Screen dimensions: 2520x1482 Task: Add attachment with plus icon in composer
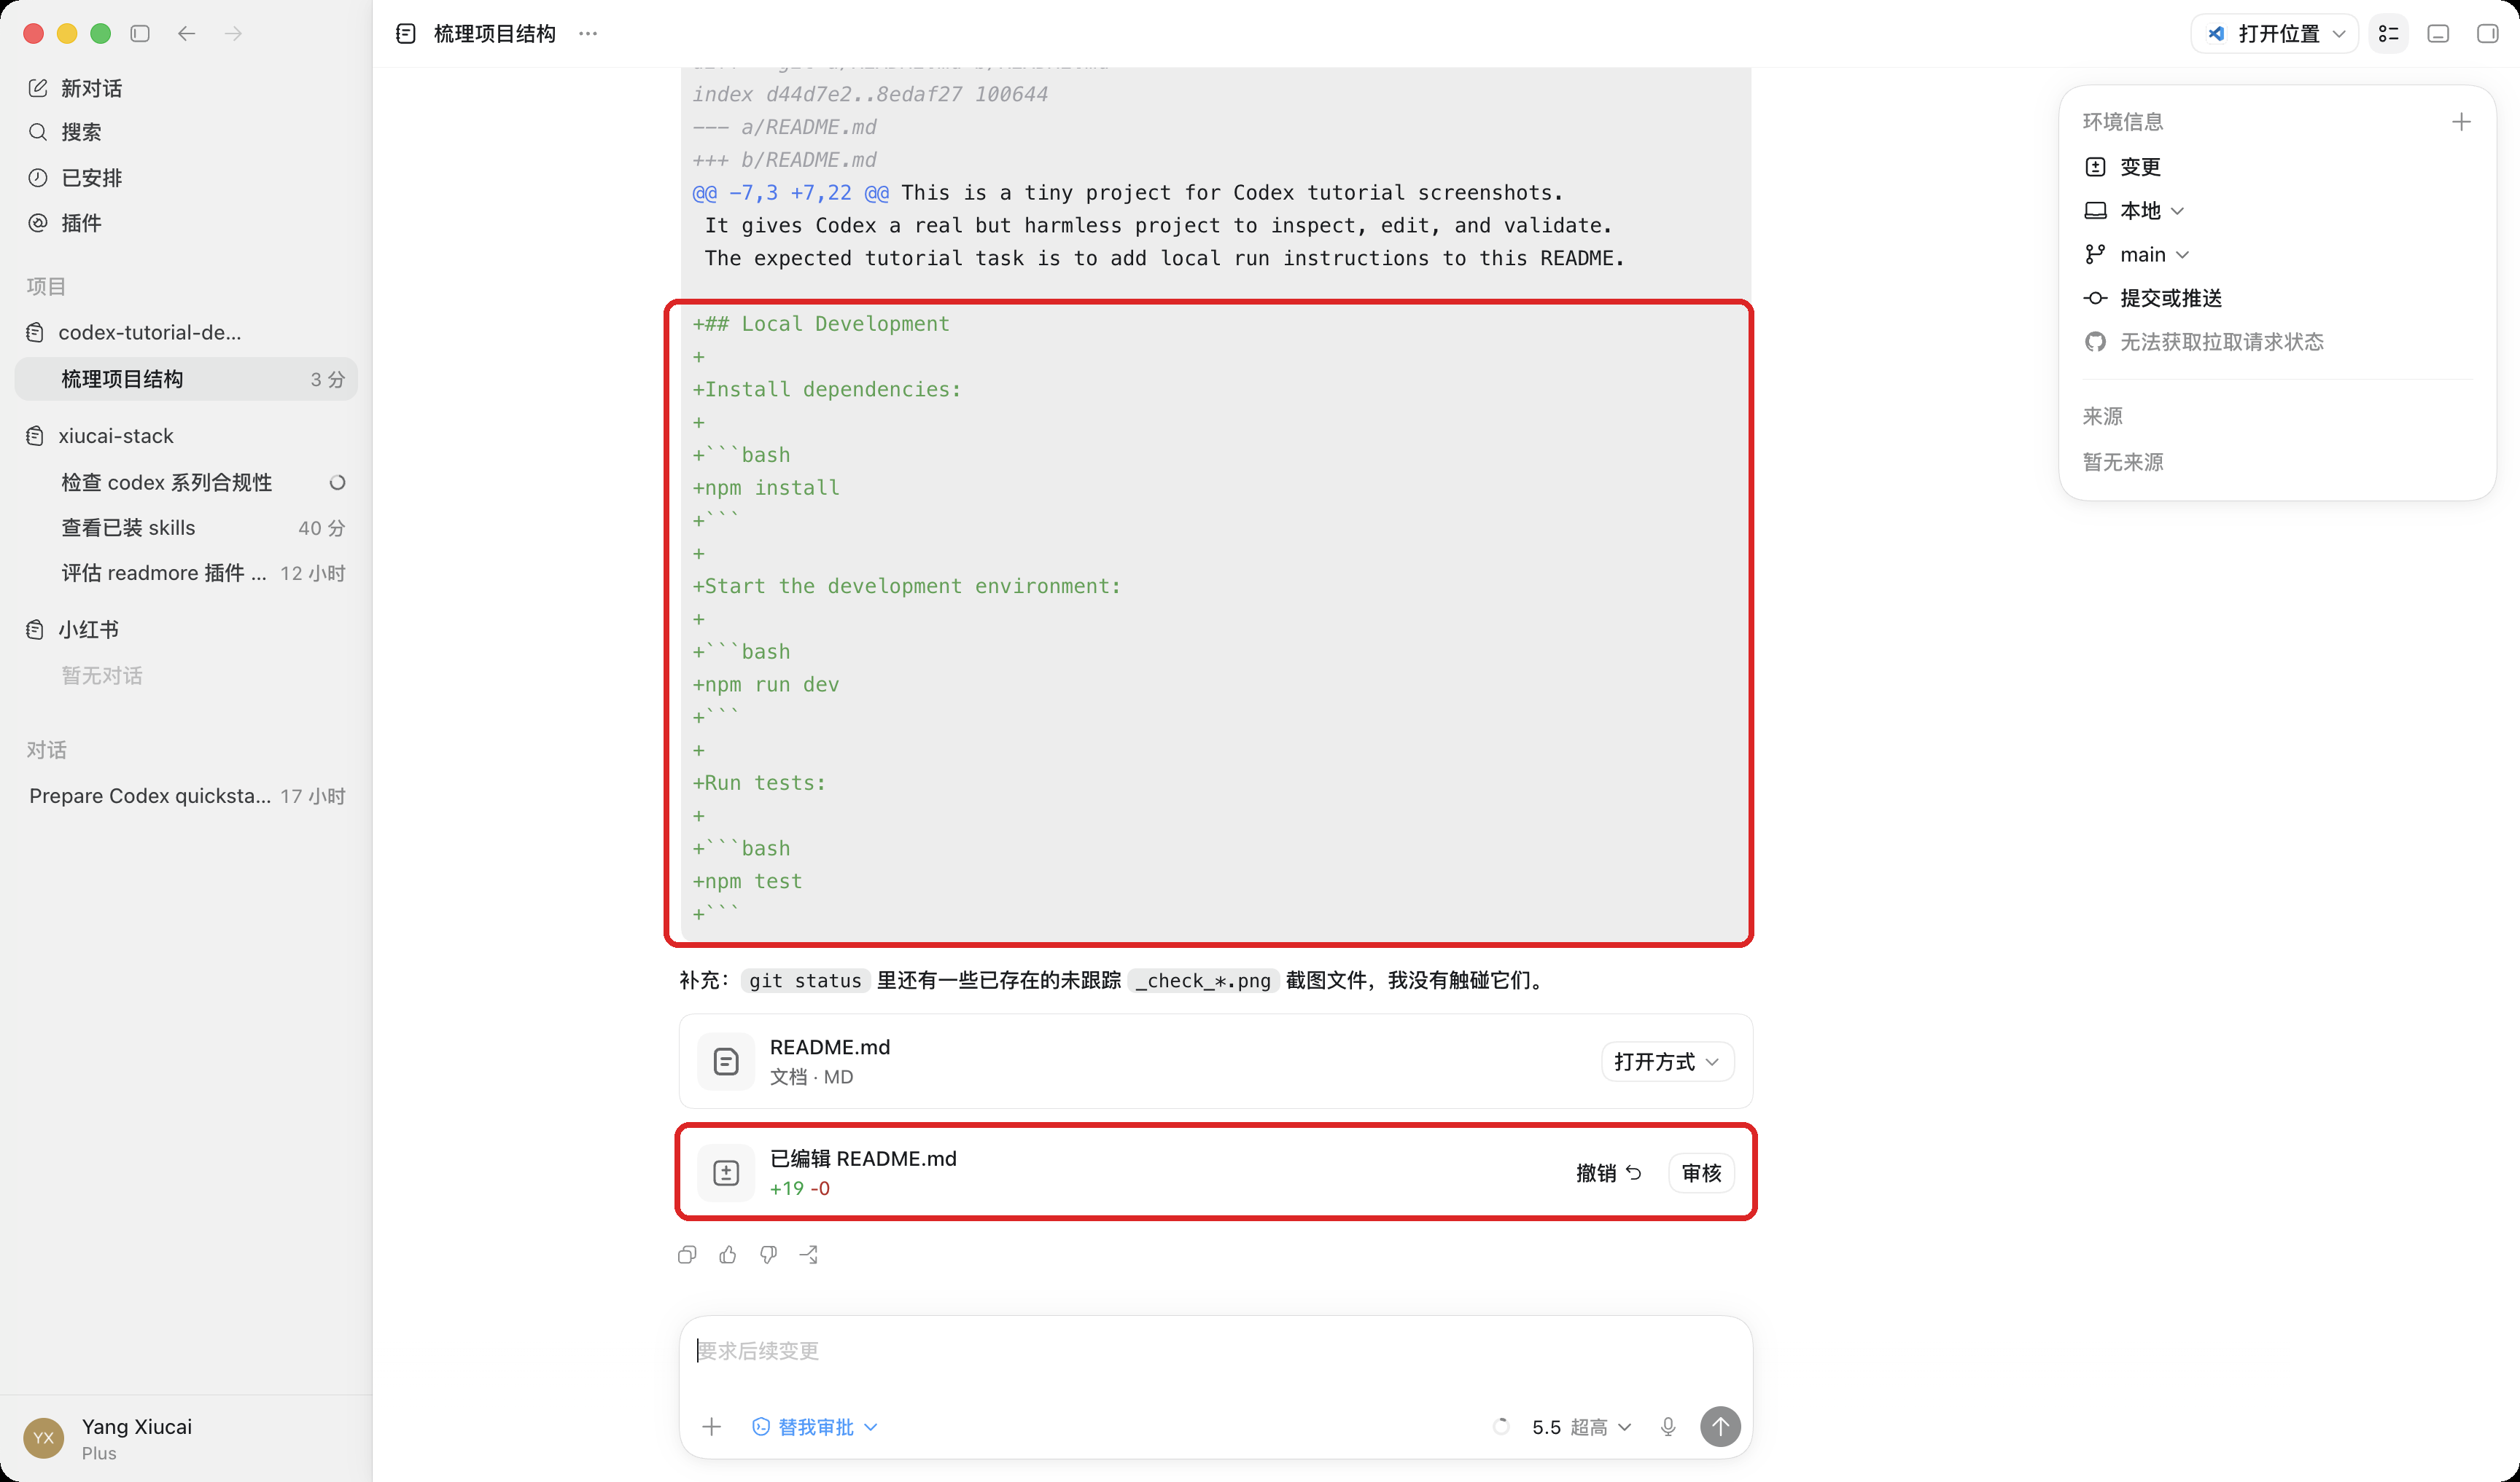tap(711, 1427)
